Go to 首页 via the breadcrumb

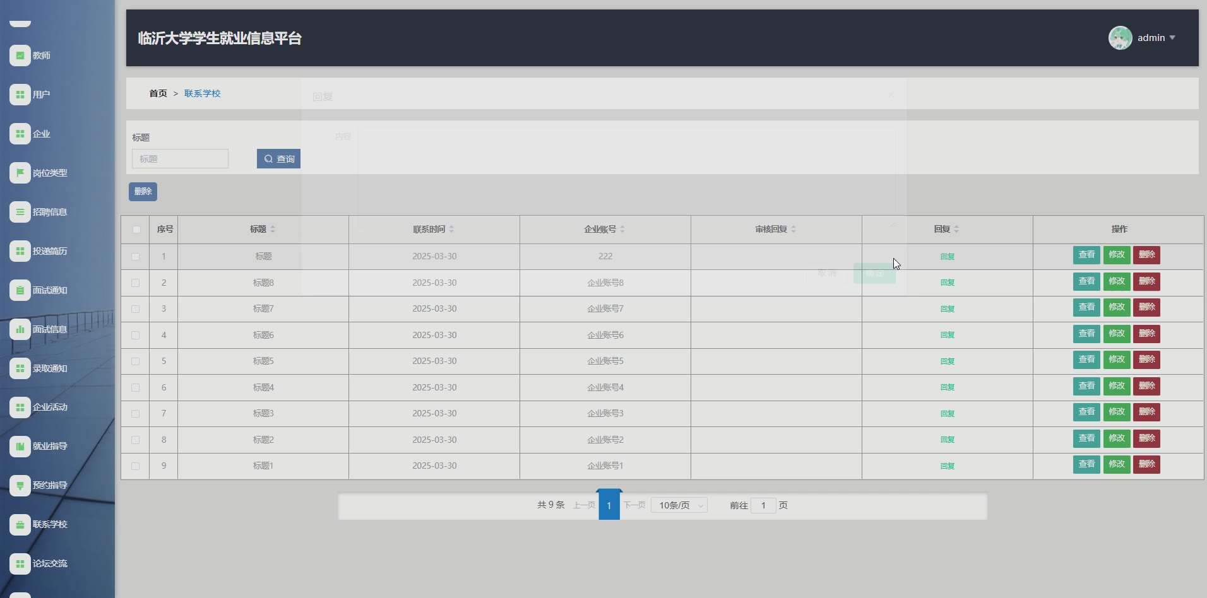click(x=158, y=93)
